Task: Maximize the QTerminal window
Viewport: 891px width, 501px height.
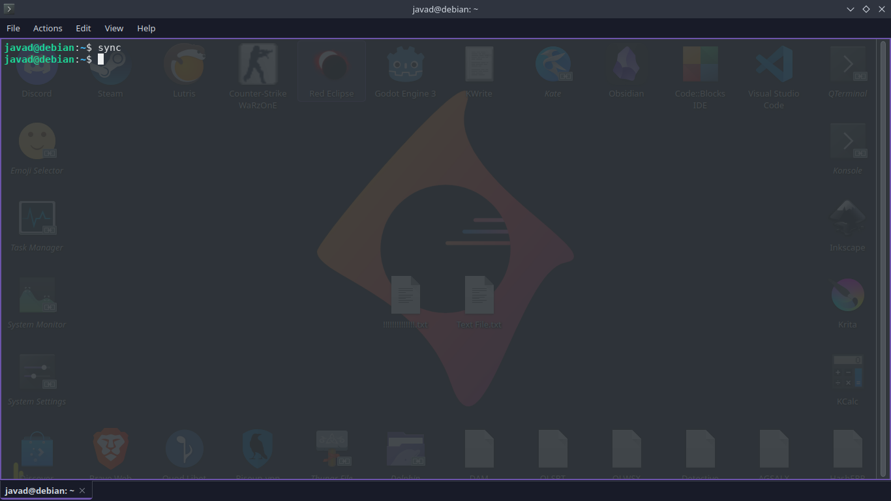Action: [x=866, y=9]
